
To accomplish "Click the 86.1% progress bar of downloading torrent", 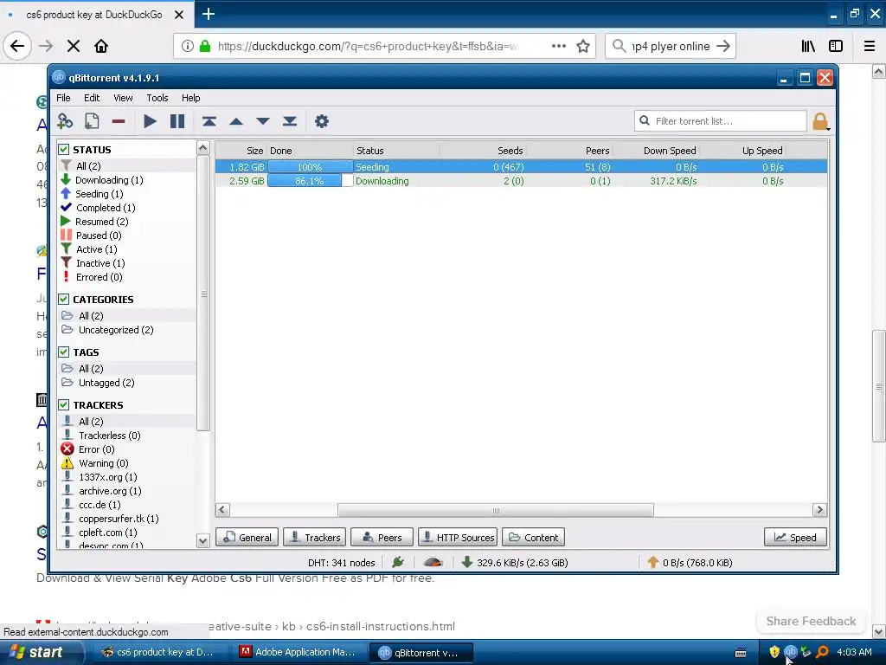I will tap(310, 181).
